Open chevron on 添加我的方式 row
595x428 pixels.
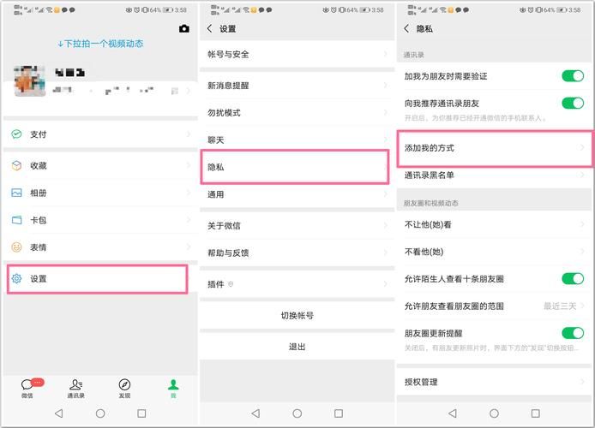click(x=582, y=148)
